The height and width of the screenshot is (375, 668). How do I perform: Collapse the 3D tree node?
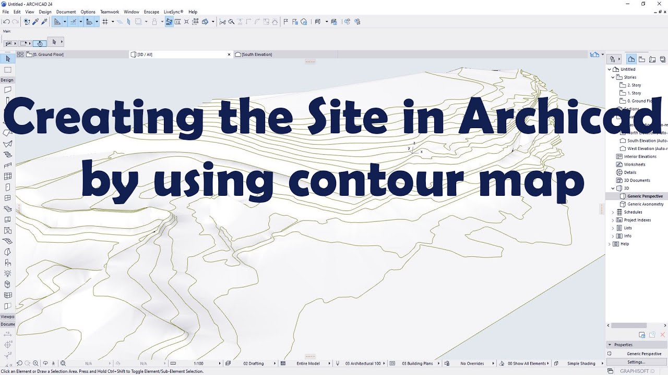click(613, 188)
